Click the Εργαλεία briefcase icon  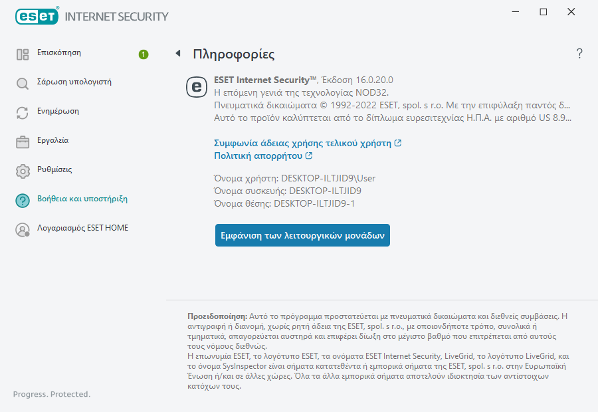[x=23, y=142]
